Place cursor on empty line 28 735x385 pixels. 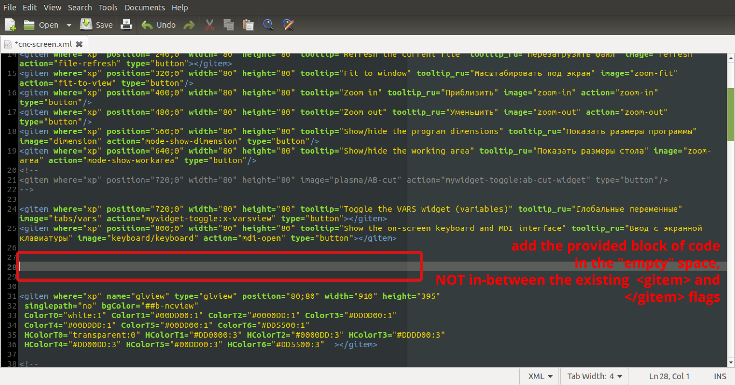(215, 267)
